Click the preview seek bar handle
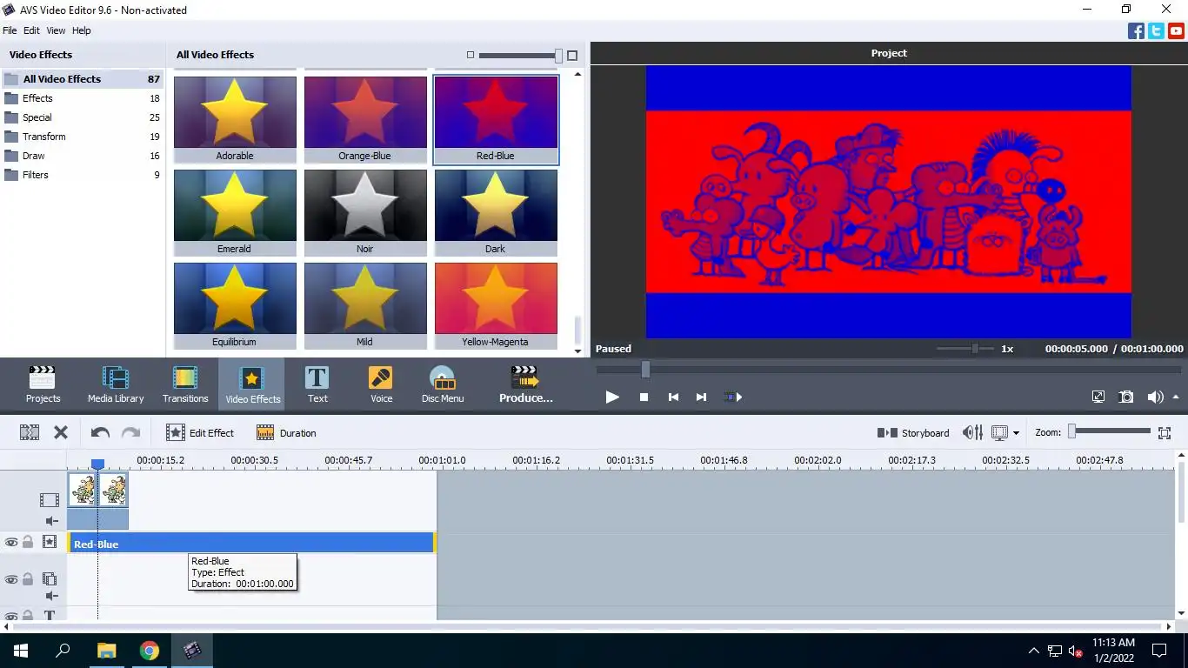The width and height of the screenshot is (1188, 668). click(645, 370)
